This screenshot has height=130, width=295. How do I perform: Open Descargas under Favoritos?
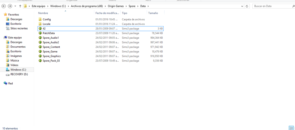click(16, 19)
